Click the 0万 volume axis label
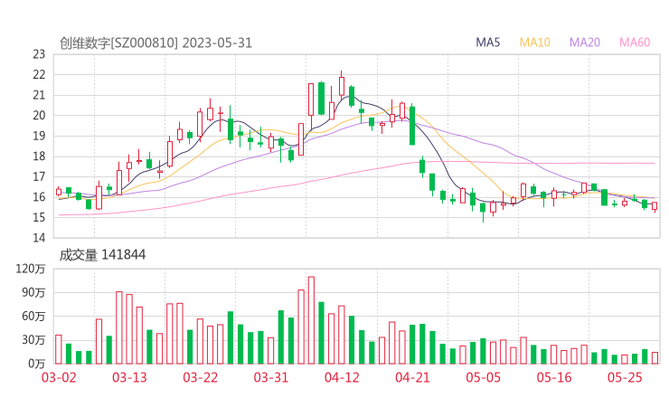This screenshot has height=398, width=669. point(37,364)
